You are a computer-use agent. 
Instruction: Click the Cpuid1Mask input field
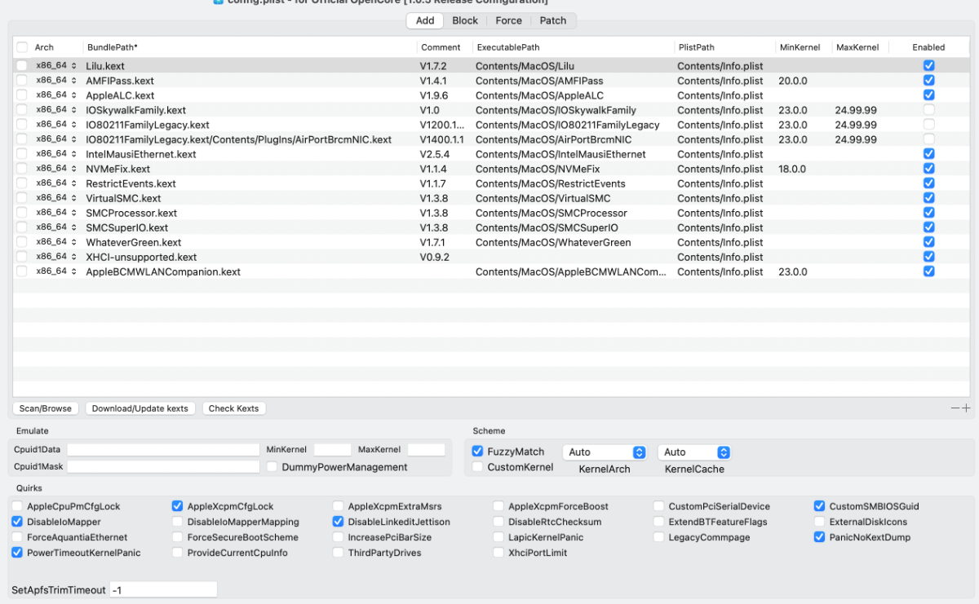(163, 466)
